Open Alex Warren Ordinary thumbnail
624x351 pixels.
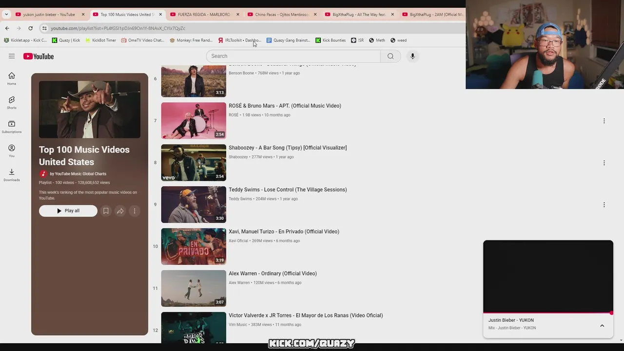point(194,289)
